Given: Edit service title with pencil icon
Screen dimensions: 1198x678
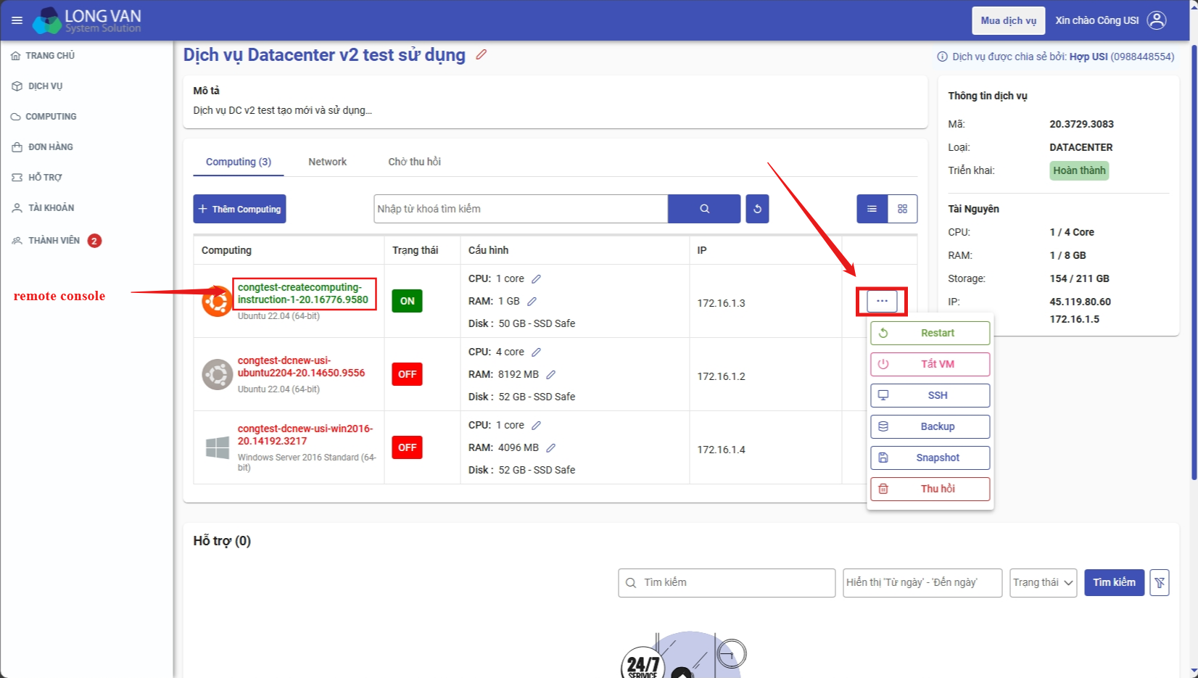Looking at the screenshot, I should [x=481, y=54].
